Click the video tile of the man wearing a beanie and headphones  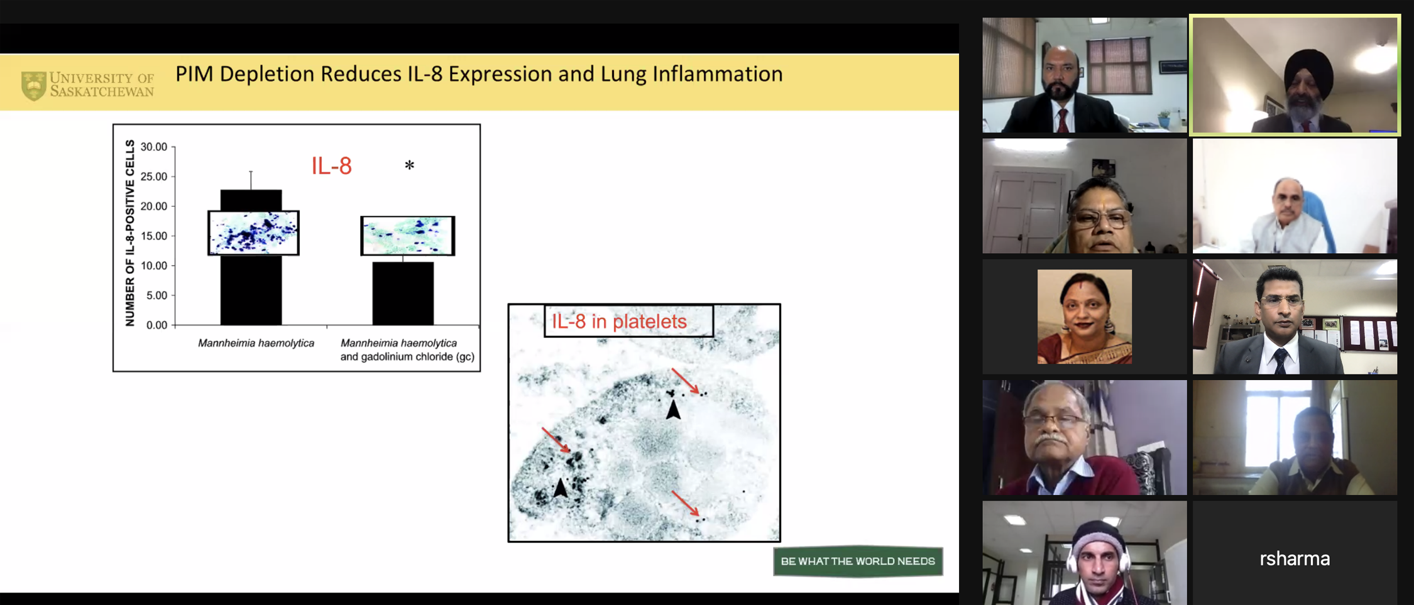pos(1085,553)
